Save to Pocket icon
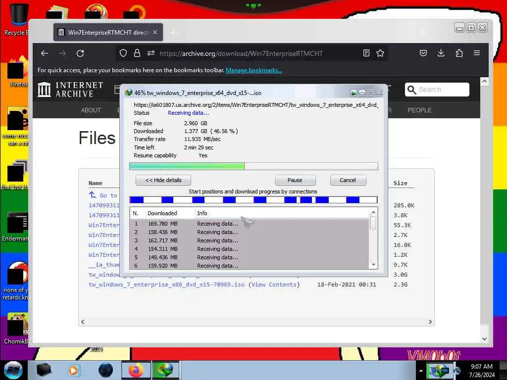 tap(423, 53)
